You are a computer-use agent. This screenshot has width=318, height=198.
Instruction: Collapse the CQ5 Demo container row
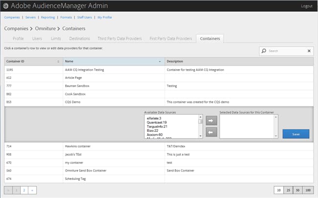[x=159, y=102]
